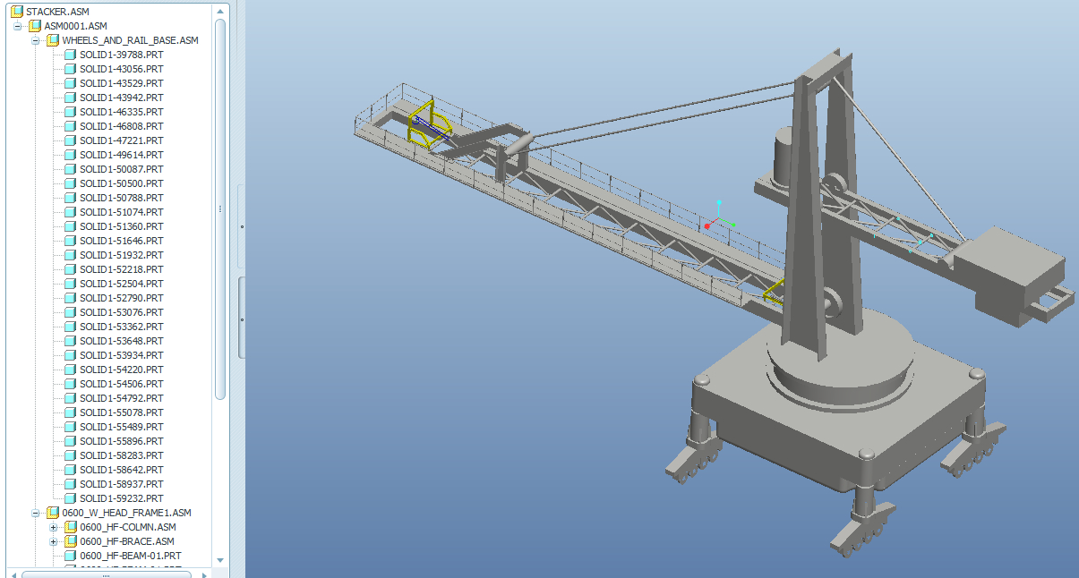Select SOLID1-49614.PRT in model tree
Image resolution: width=1079 pixels, height=578 pixels.
(122, 155)
